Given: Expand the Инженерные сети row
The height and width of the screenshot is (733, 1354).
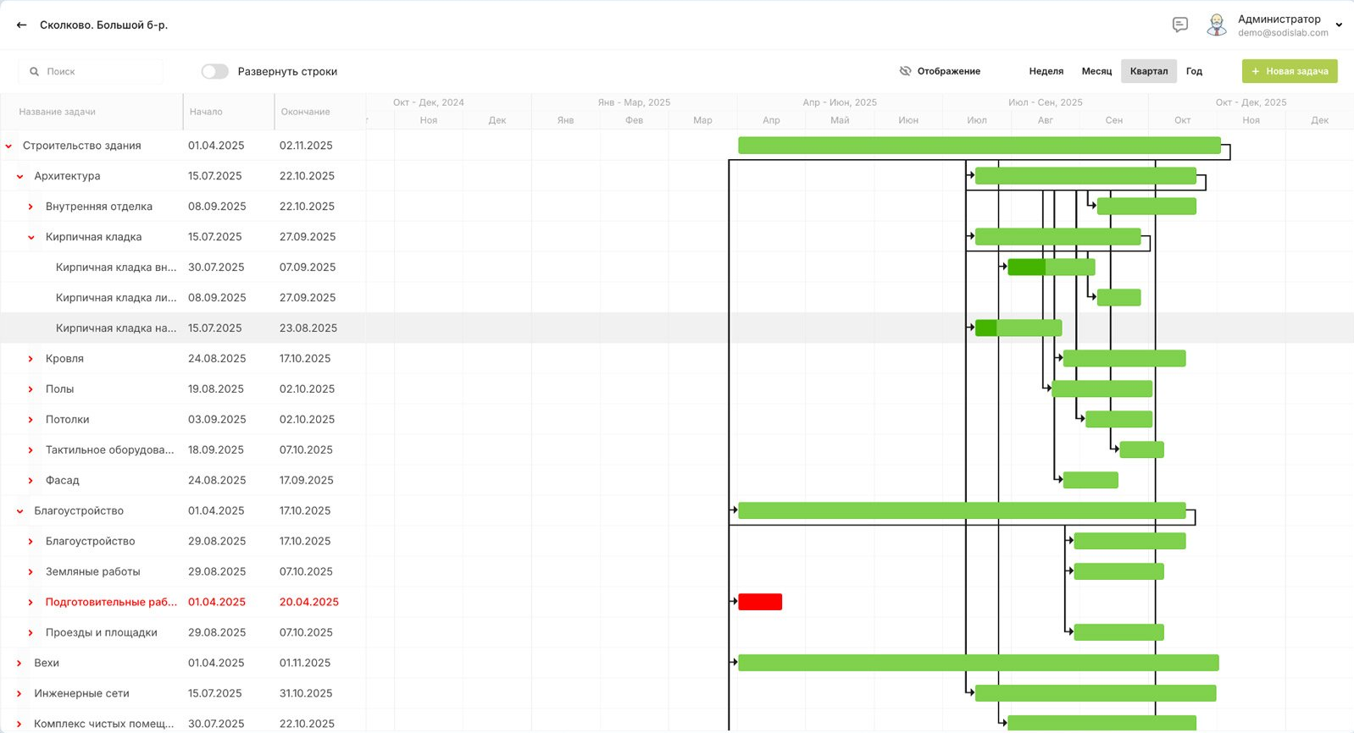Looking at the screenshot, I should [x=19, y=694].
